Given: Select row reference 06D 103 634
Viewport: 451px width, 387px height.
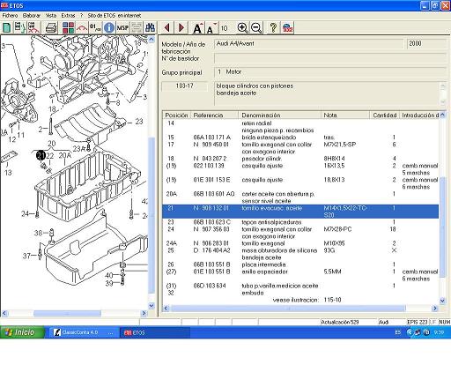Looking at the screenshot, I should click(300, 286).
